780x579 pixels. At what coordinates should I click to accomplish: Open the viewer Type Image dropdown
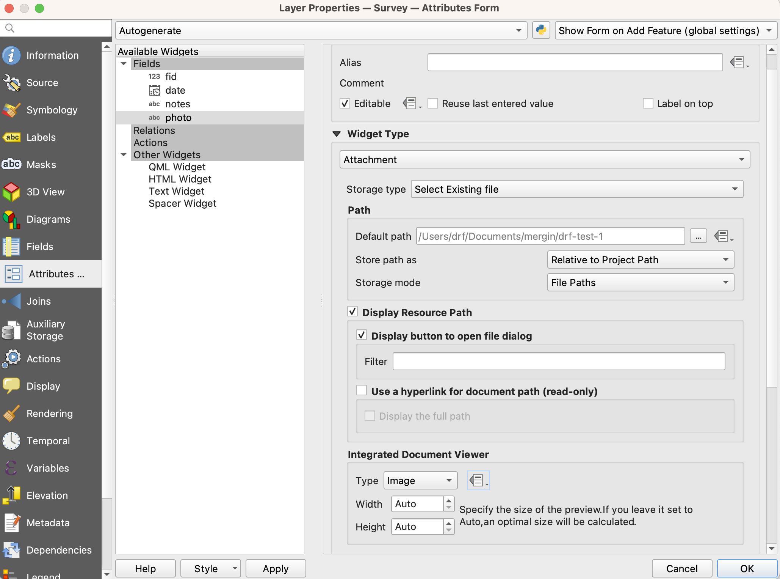pos(420,481)
